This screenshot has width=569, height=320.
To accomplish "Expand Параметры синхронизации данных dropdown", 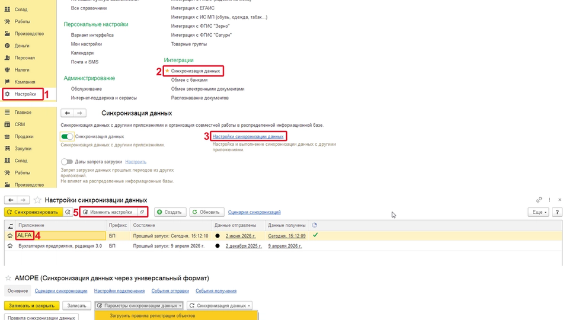I will pos(139,306).
